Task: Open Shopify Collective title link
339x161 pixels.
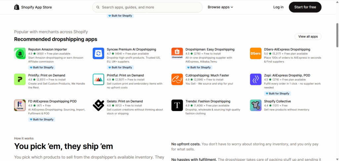Action: [x=277, y=101]
